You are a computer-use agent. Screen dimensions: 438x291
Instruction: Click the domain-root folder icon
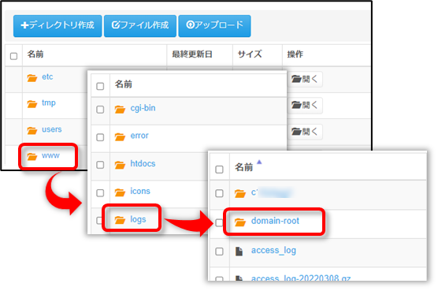pyautogui.click(x=240, y=222)
